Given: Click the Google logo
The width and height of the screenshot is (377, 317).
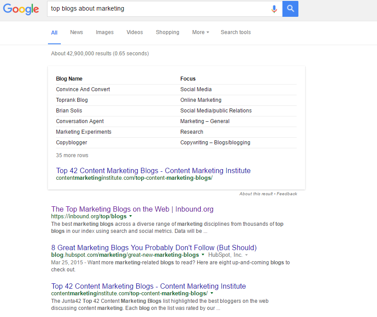Looking at the screenshot, I should [21, 9].
